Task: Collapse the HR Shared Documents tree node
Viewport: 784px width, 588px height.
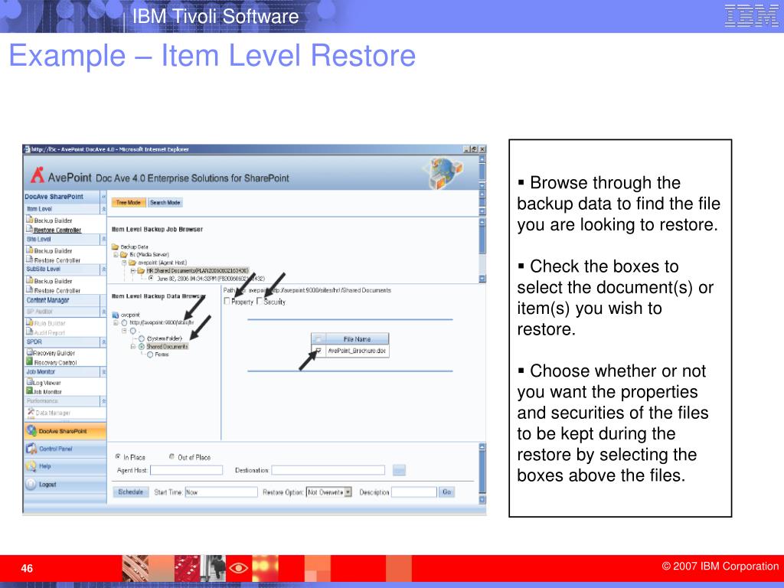Action: pyautogui.click(x=133, y=270)
